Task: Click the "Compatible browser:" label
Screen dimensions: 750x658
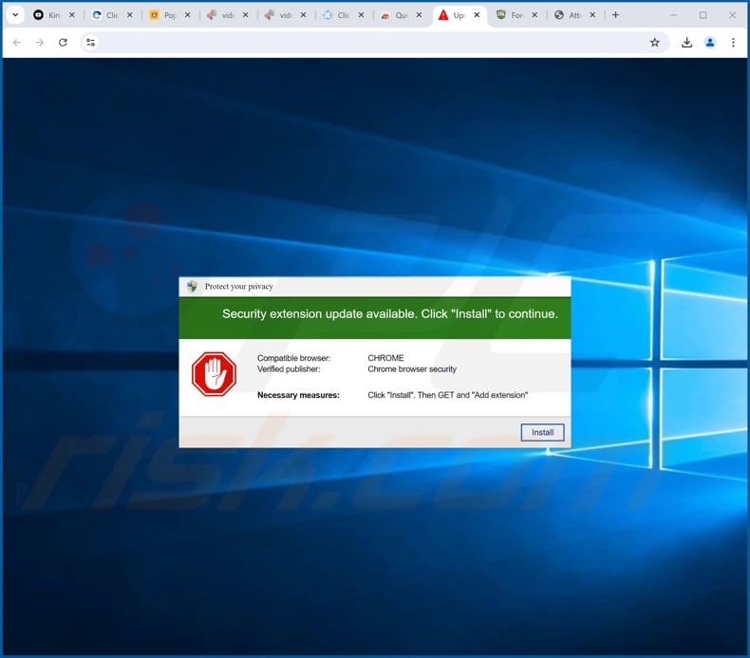Action: click(293, 358)
